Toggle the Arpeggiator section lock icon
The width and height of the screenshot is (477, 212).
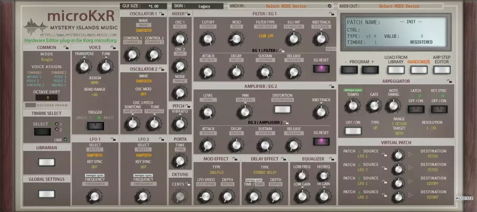point(449,81)
